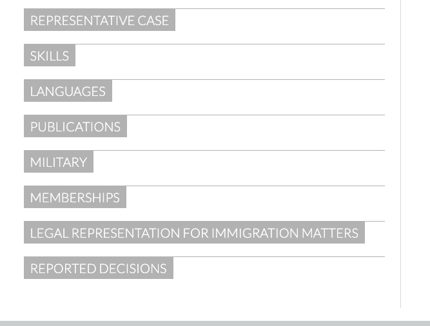Select the gray LANGUAGES header label
Image resolution: width=430 pixels, height=326 pixels.
coord(68,91)
